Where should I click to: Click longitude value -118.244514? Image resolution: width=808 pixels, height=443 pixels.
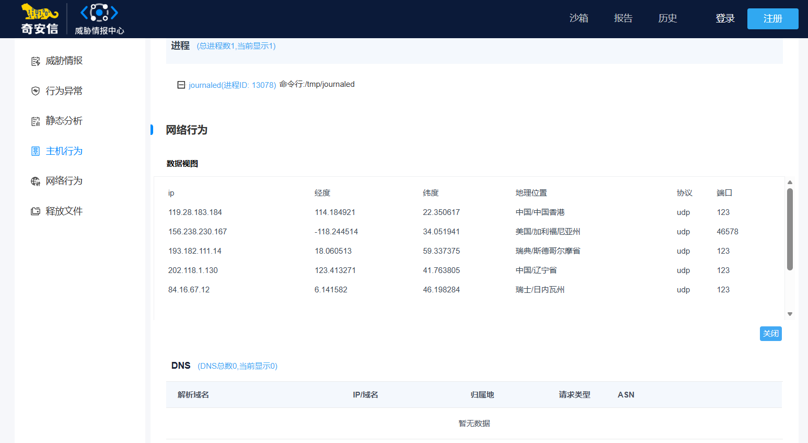(x=336, y=232)
